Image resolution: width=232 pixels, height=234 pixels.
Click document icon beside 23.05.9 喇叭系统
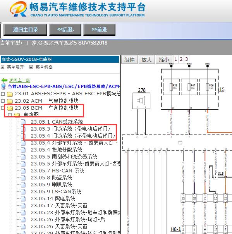coord(23,184)
